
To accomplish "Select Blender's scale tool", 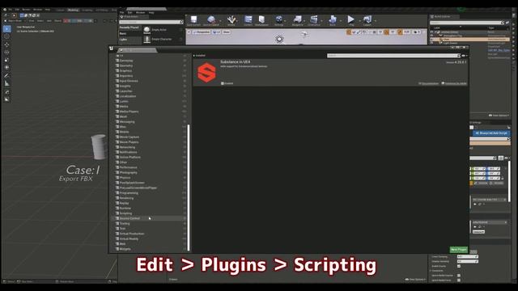I will pos(6,60).
